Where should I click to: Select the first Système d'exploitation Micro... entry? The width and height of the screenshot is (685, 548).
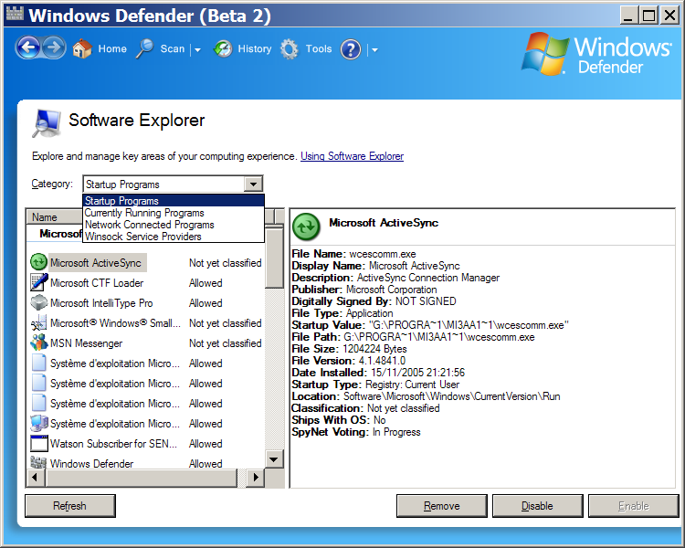click(x=145, y=364)
